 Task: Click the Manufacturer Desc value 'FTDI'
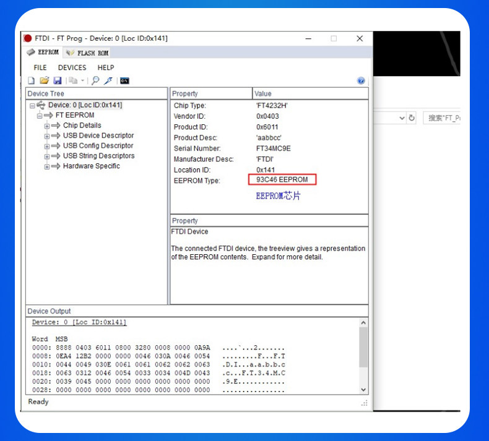[264, 159]
